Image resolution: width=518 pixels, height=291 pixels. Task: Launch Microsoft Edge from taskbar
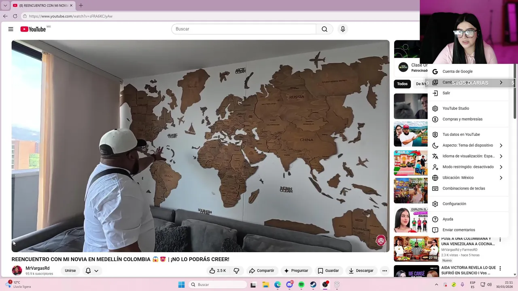click(x=277, y=285)
